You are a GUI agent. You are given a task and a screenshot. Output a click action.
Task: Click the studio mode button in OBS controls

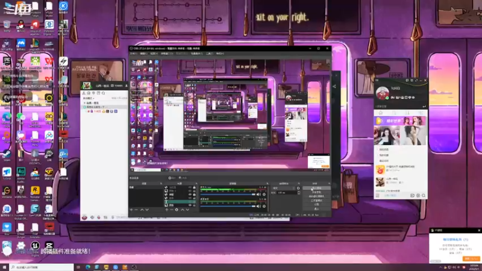(x=316, y=201)
